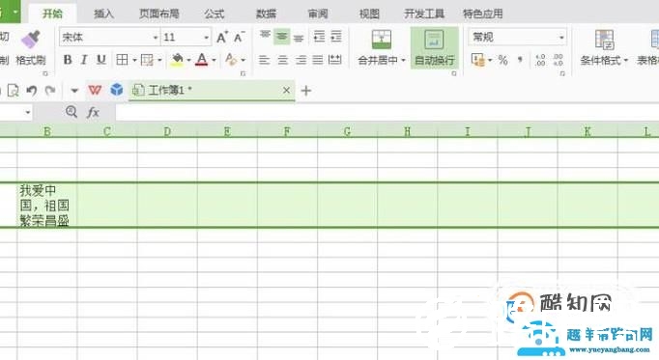Increase indent icon

coord(336,37)
